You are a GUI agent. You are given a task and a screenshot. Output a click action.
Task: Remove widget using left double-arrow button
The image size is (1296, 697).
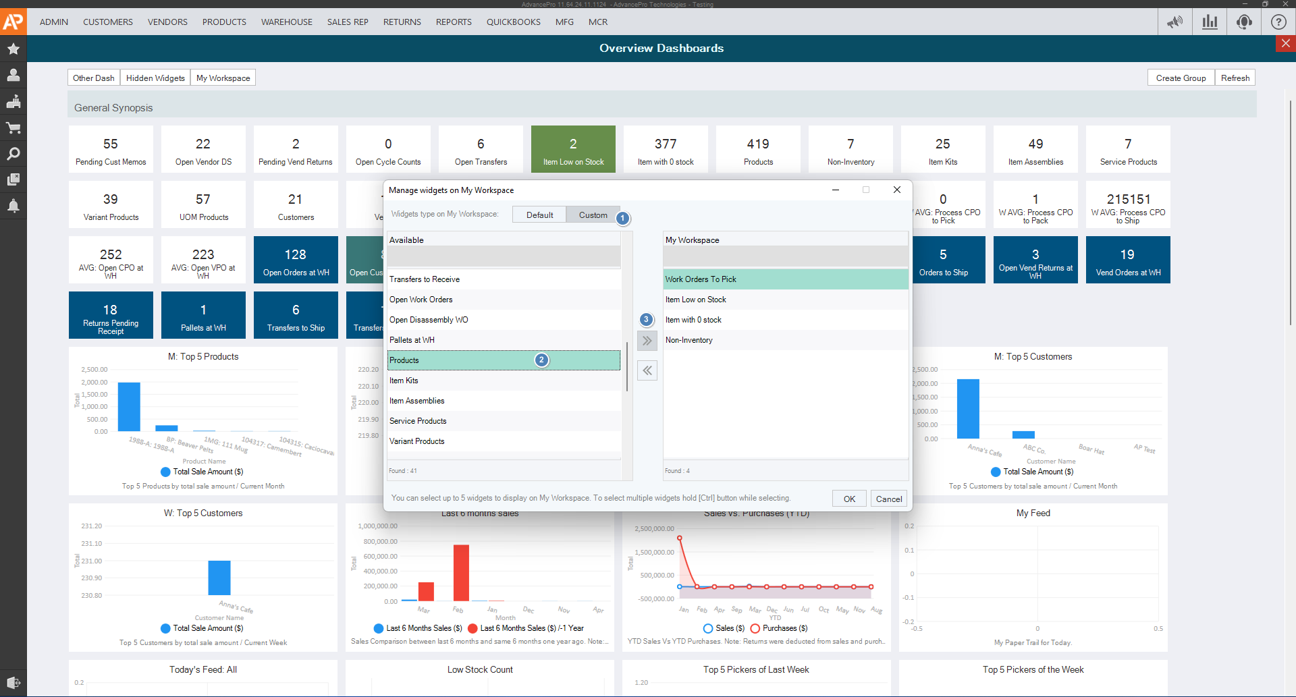click(647, 370)
